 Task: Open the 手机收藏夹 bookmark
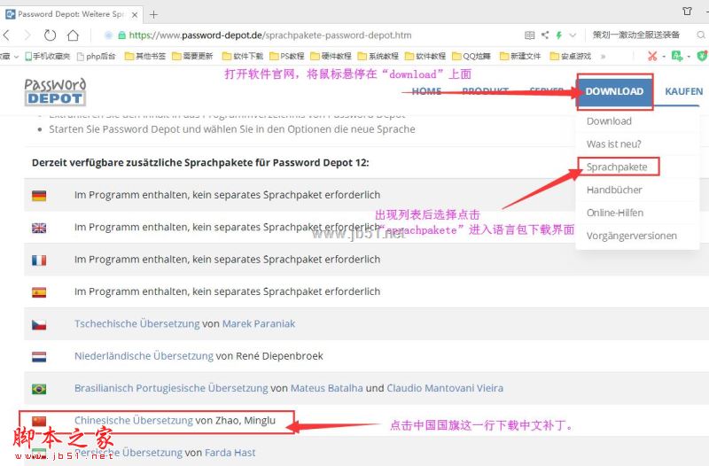click(48, 56)
